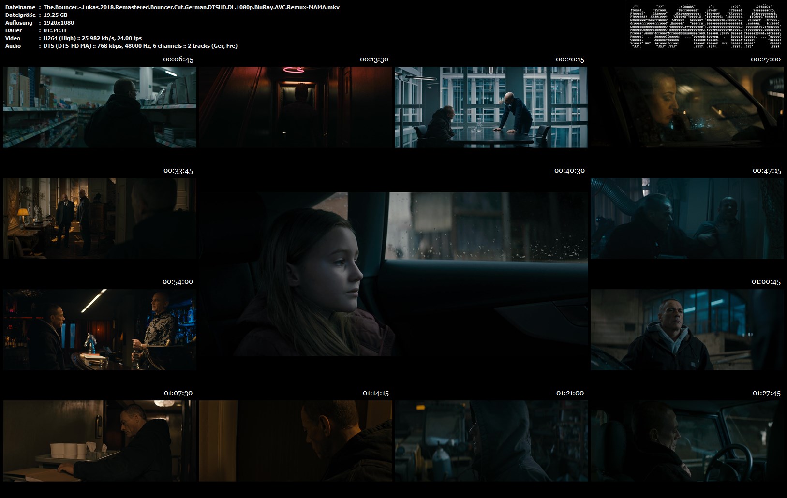Select the H264 (High) video details text
This screenshot has width=787, height=498.
click(x=93, y=38)
